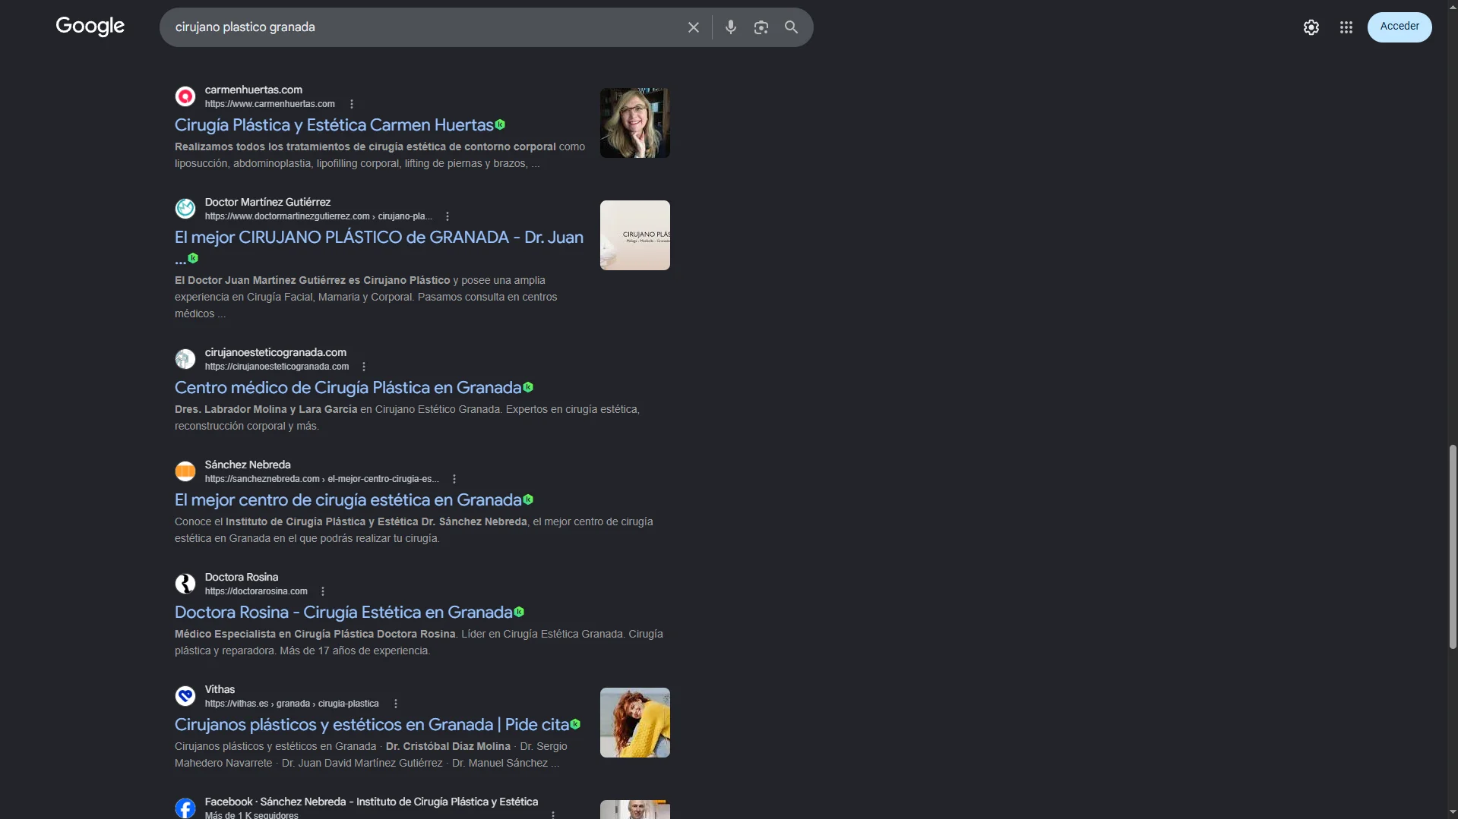
Task: Click the Google logo
Action: tap(90, 27)
